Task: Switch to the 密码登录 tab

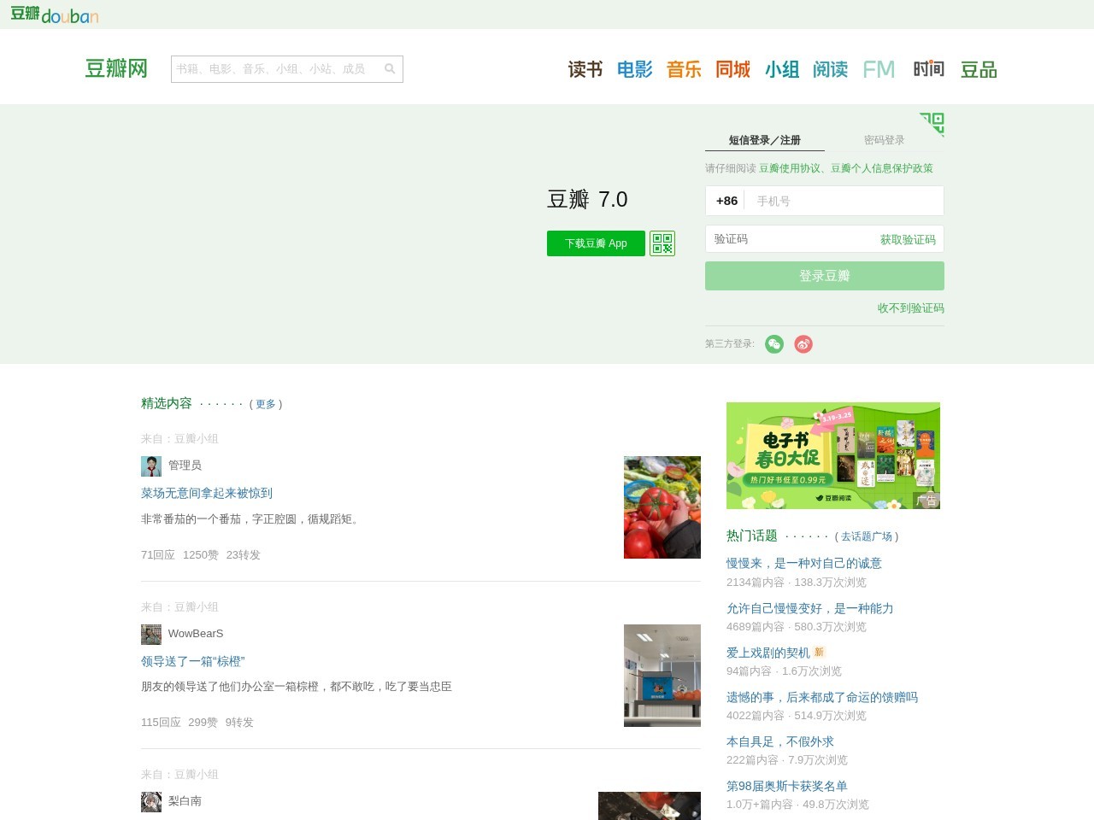Action: [885, 139]
